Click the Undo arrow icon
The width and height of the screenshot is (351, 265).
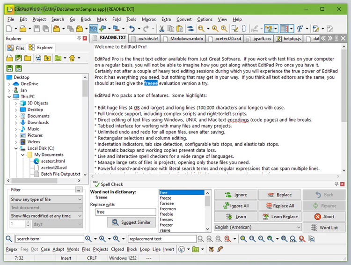tap(132, 29)
